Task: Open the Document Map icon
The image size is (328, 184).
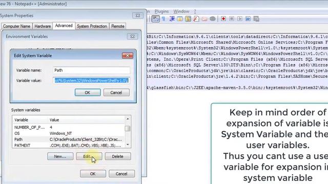Action: [x=188, y=19]
